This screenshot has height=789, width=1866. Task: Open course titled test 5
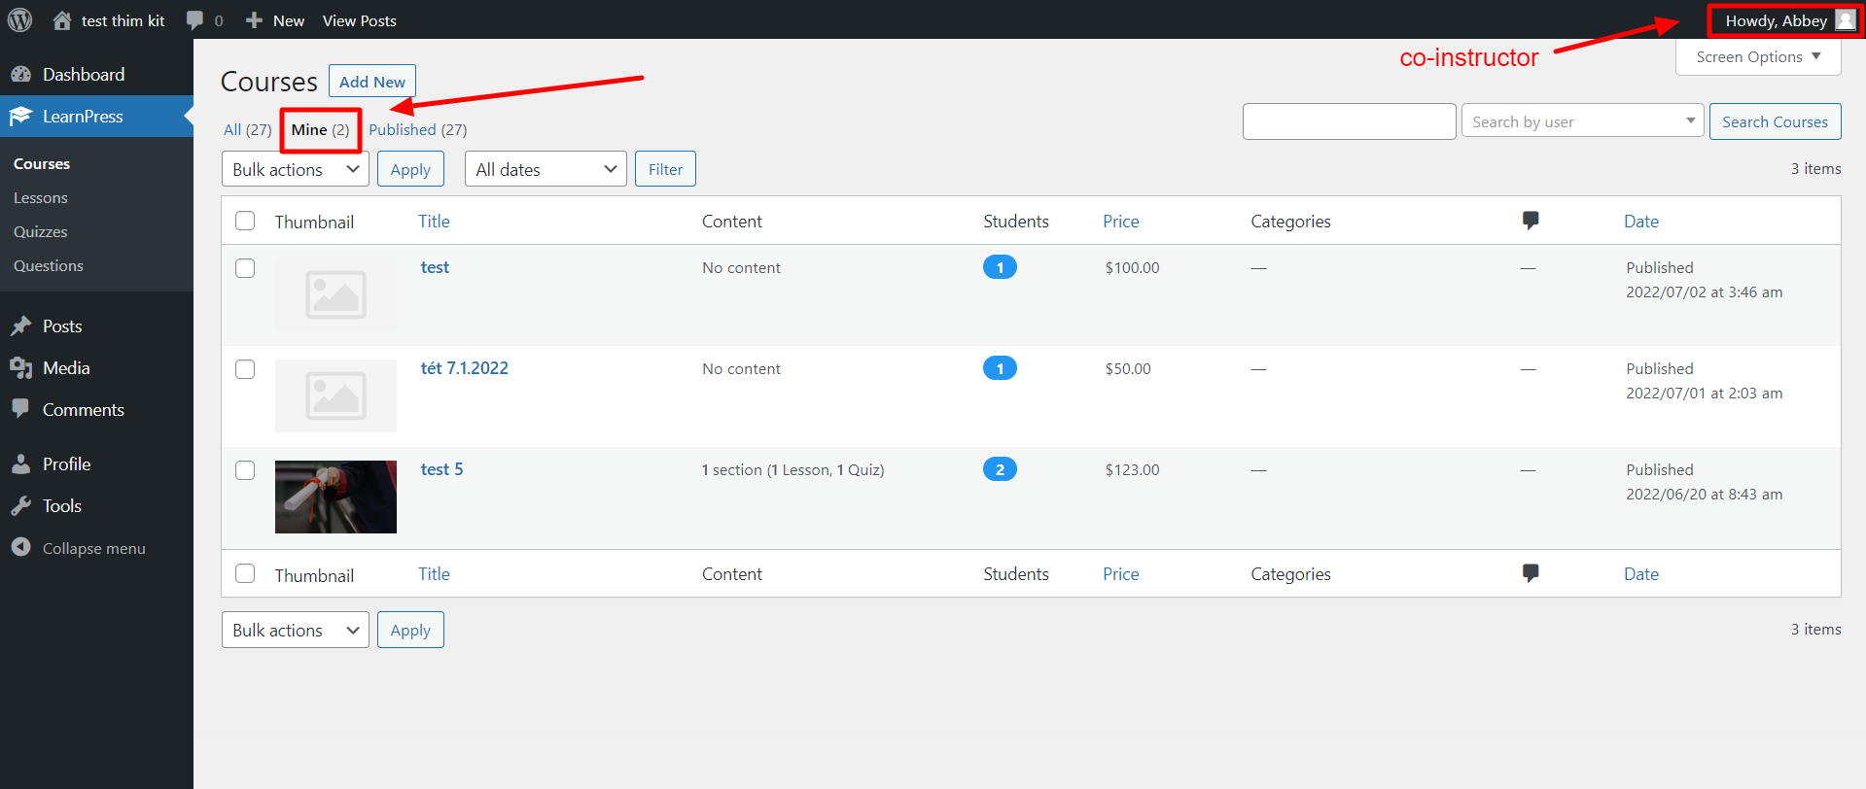coord(441,469)
